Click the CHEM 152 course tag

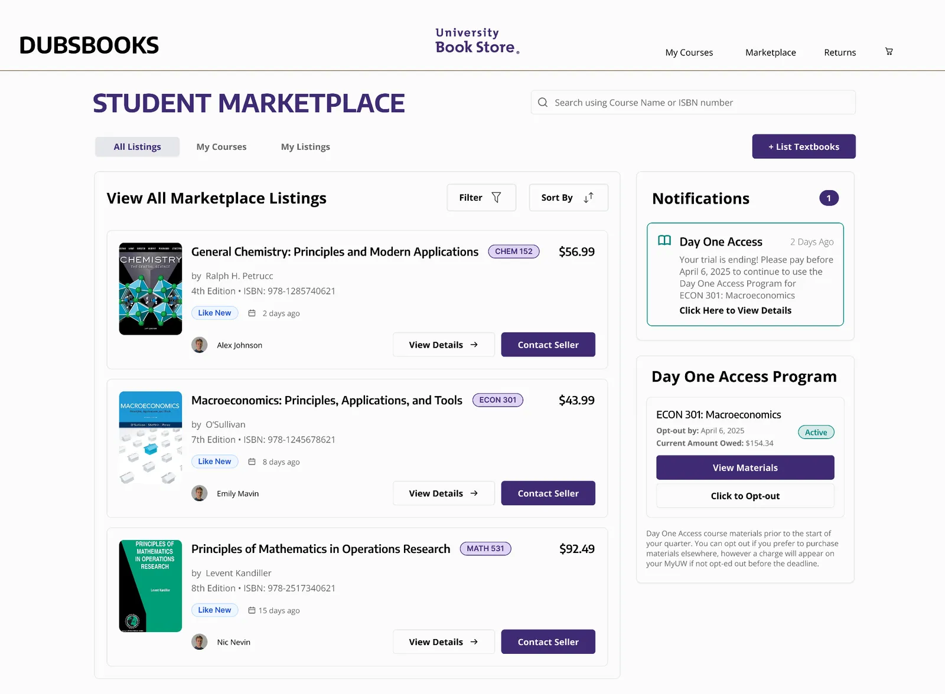514,251
